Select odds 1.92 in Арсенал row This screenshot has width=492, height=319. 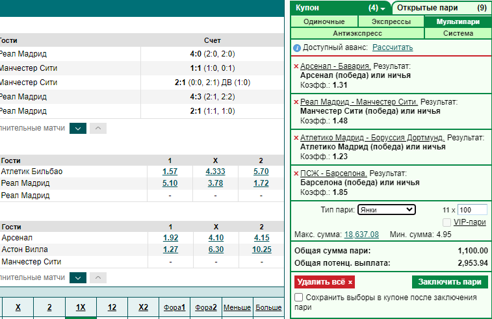tap(170, 238)
